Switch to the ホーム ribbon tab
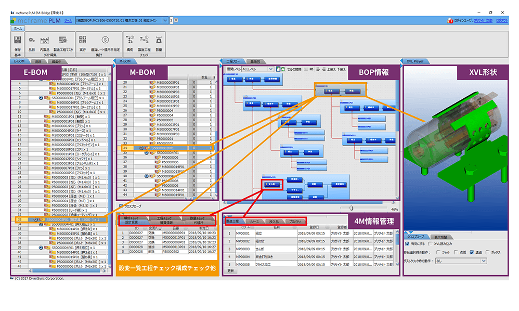Viewport: 519px width, 311px height. [x=18, y=29]
